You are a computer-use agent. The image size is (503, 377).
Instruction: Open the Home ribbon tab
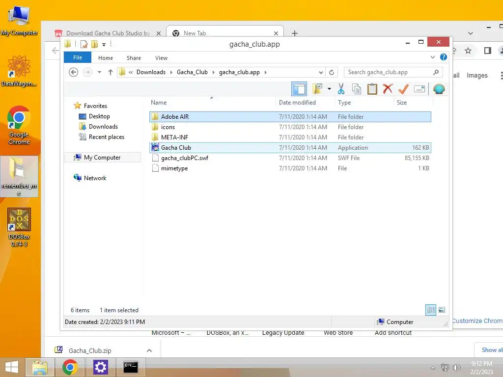point(106,58)
